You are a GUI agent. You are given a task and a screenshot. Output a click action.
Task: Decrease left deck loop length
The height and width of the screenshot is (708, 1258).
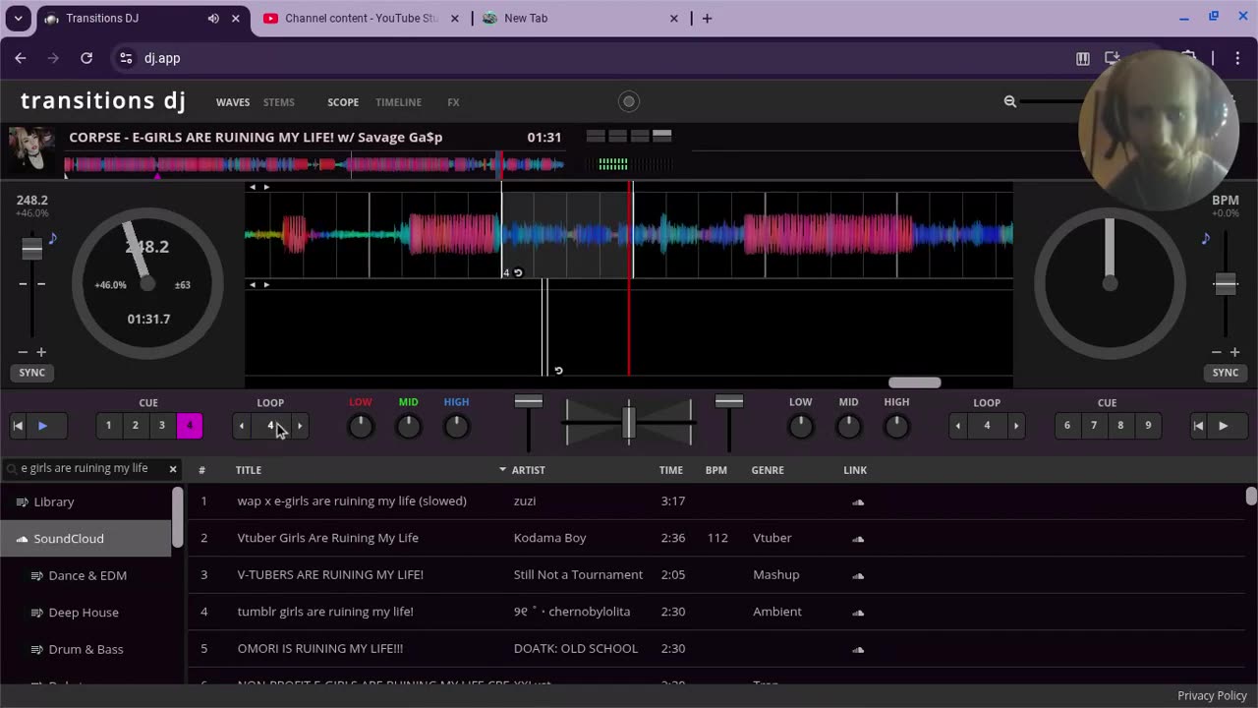click(x=242, y=426)
